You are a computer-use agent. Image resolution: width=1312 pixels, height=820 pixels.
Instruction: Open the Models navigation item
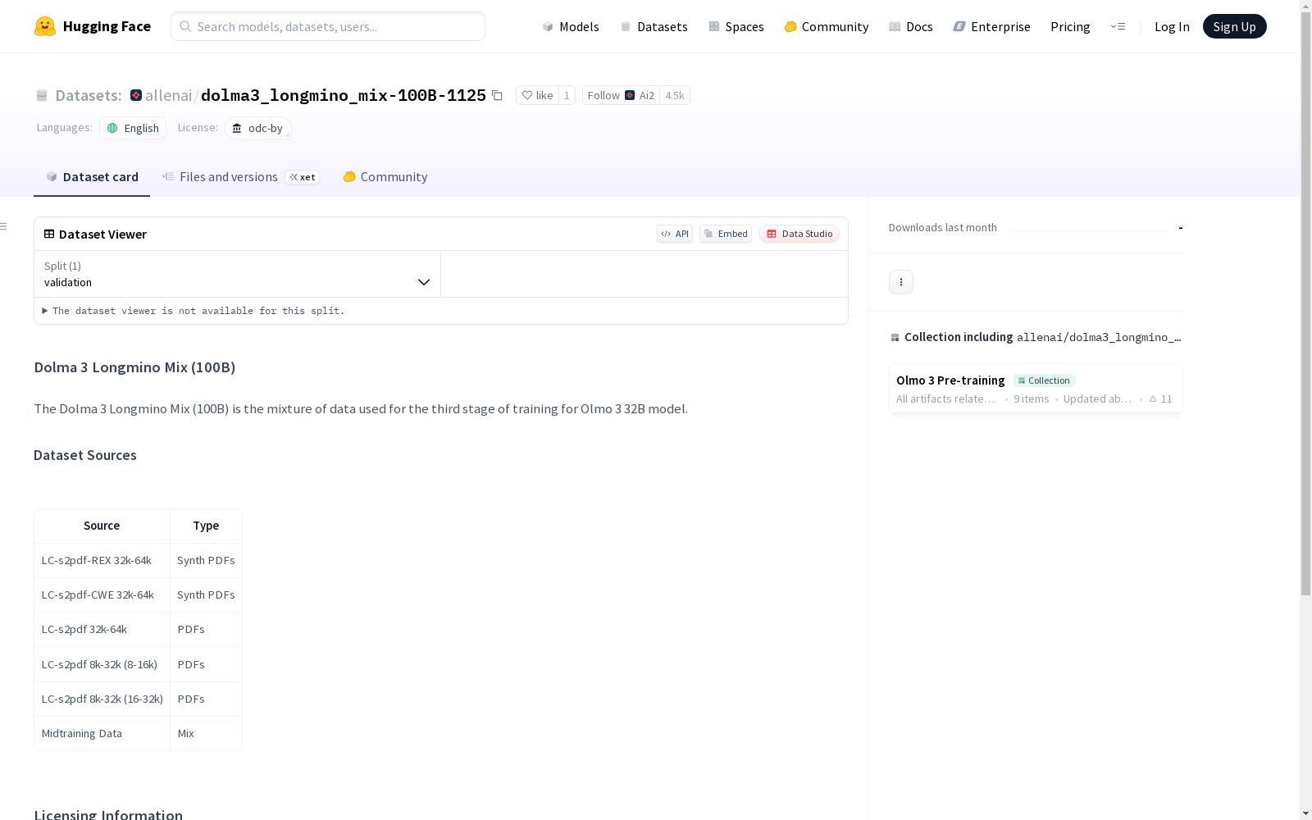571,26
